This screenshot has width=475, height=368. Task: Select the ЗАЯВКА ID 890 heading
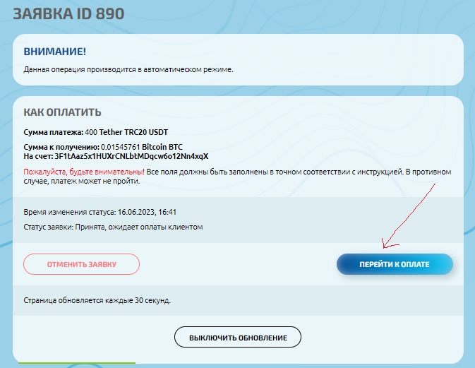click(x=68, y=13)
